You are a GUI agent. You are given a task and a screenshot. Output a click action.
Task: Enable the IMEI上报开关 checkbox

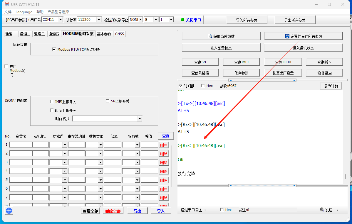[52, 102]
